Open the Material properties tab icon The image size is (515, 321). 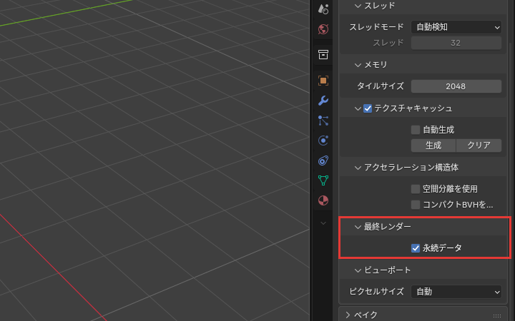[323, 200]
